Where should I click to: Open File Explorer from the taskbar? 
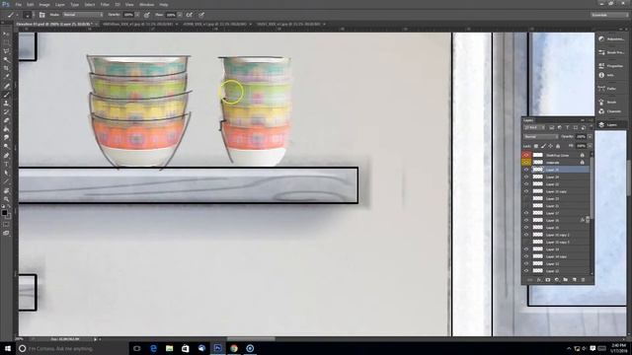[x=169, y=348]
